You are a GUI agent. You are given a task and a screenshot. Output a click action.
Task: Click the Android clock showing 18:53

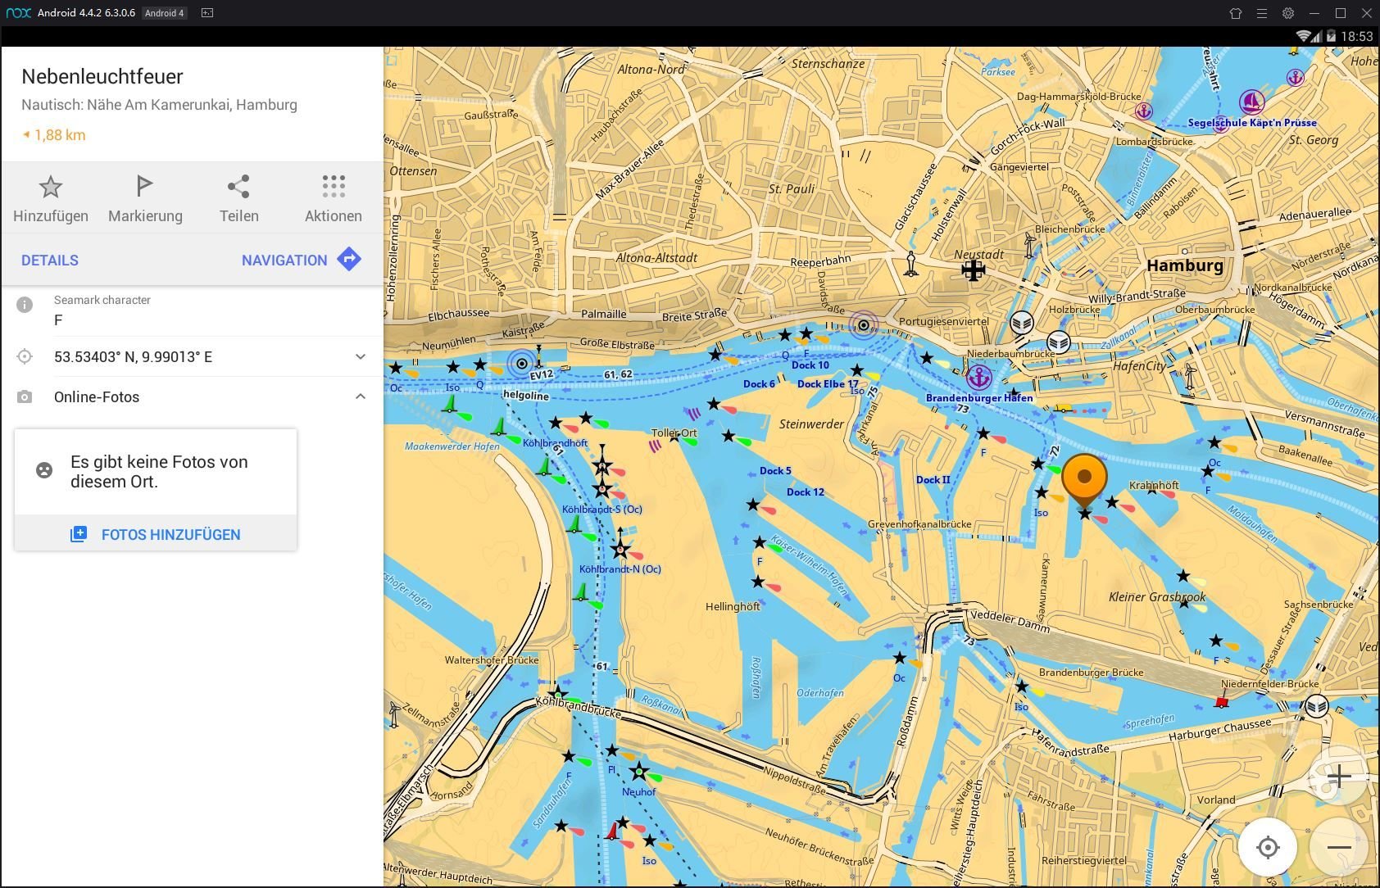click(1357, 36)
